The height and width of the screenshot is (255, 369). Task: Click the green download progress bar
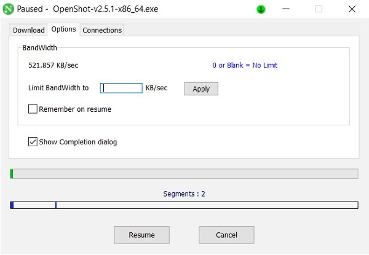tap(184, 174)
